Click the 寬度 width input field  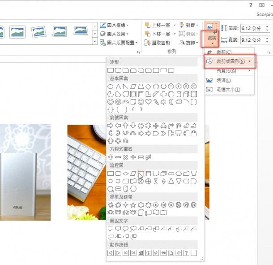tap(253, 40)
